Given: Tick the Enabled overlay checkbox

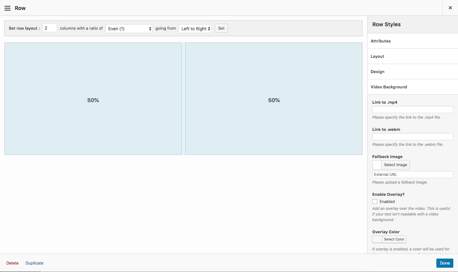Looking at the screenshot, I should [375, 201].
